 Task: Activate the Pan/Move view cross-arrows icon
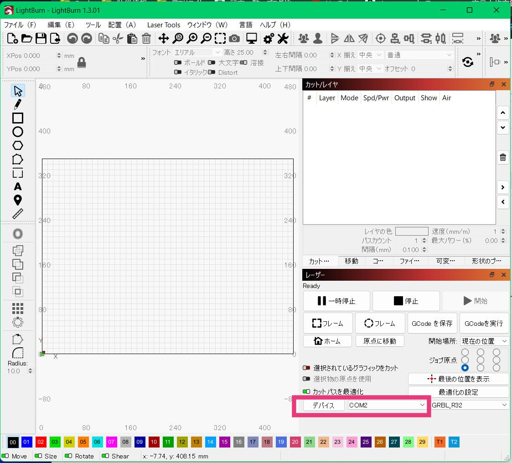click(x=163, y=38)
